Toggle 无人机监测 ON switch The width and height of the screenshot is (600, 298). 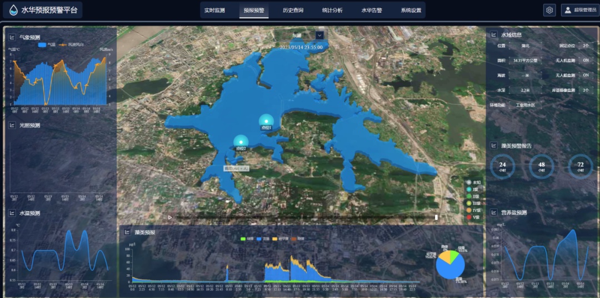click(x=585, y=60)
